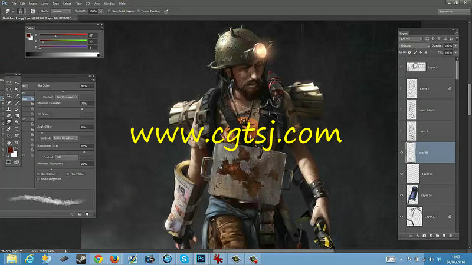
Task: Open the Layer menu
Action: point(45,4)
